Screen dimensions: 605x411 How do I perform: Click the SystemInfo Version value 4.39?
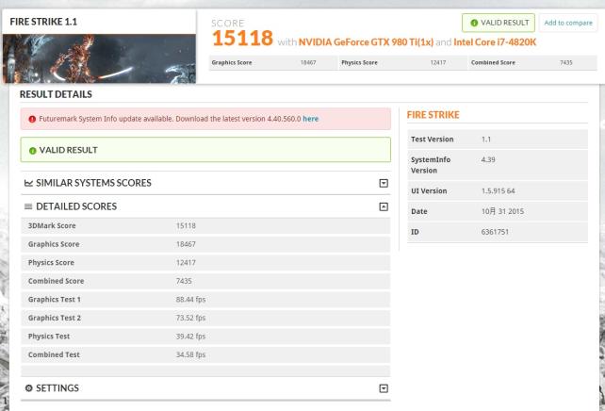[488, 159]
